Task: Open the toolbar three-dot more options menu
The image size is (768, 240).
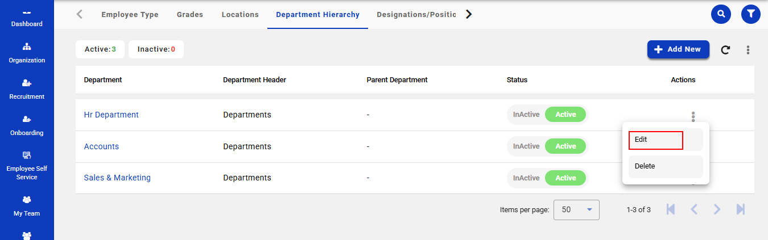Action: [x=748, y=50]
